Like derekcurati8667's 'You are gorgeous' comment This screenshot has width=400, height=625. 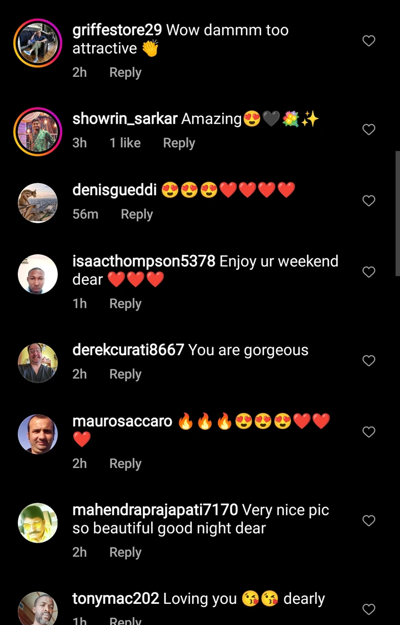click(x=369, y=361)
